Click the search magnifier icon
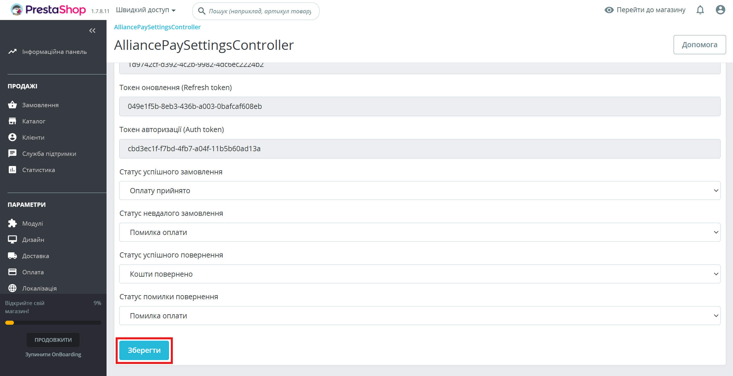 tap(201, 11)
